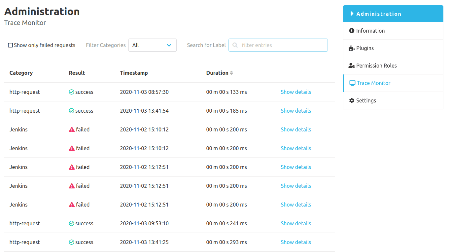
Task: Click the Permission Roles user icon
Action: point(351,65)
